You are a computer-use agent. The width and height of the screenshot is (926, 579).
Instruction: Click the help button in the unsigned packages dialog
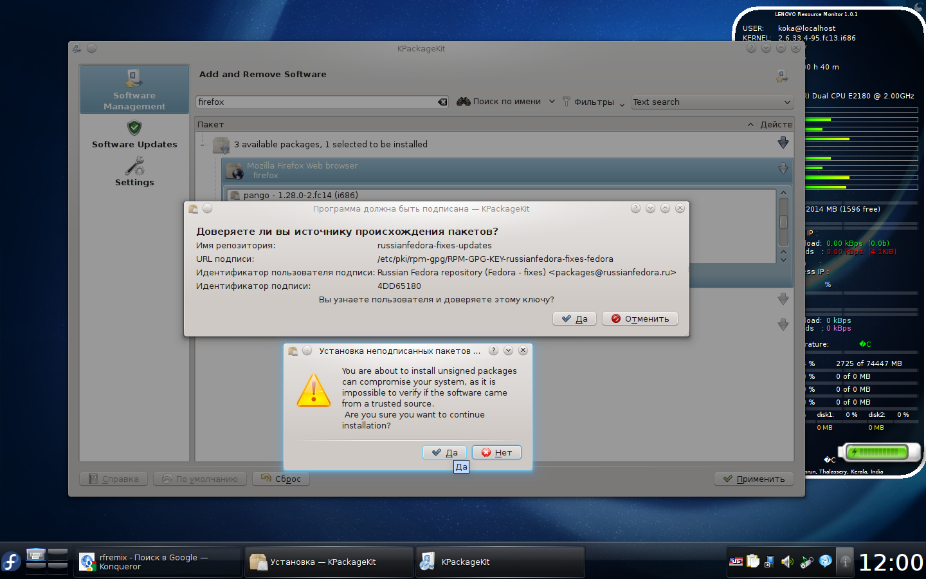click(x=493, y=351)
